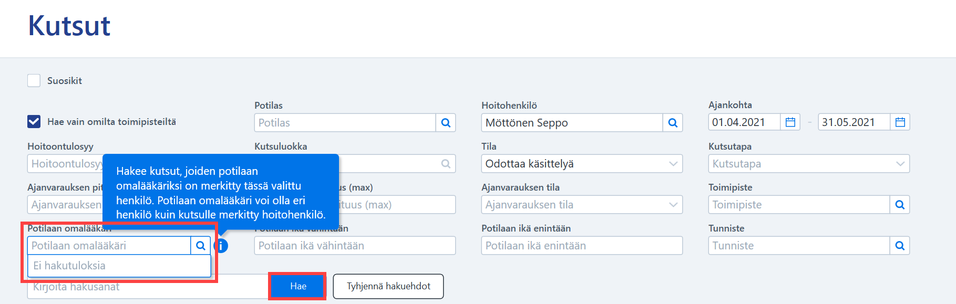Focus the Toimipiste input field
This screenshot has width=956, height=304.
[799, 205]
